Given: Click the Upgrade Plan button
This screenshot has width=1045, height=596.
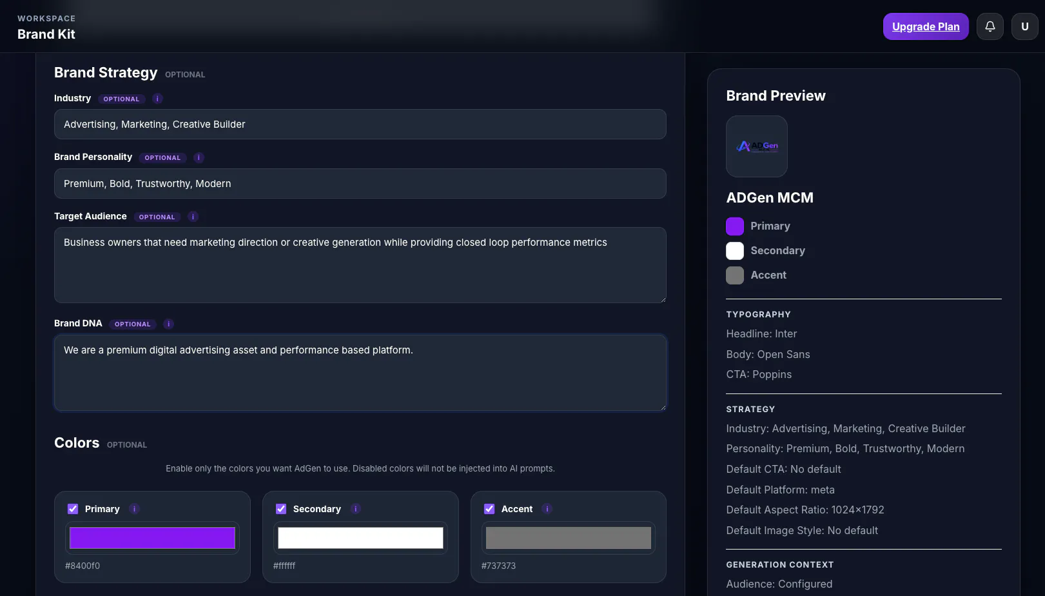Looking at the screenshot, I should [x=926, y=26].
